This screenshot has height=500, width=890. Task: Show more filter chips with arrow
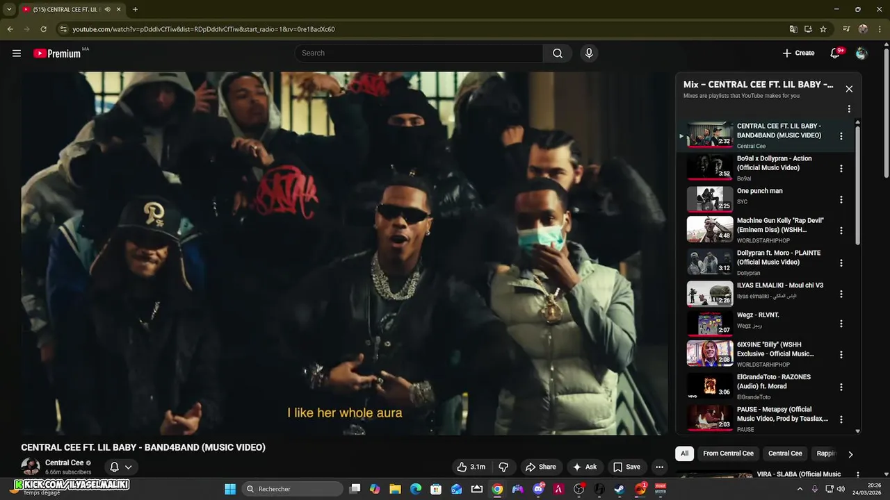click(x=850, y=454)
